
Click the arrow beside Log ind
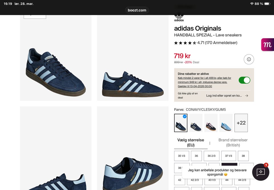[x=247, y=96]
